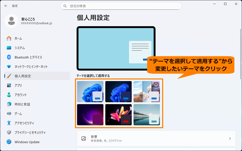The image size is (242, 151).
Task: Go to ゲーム settings
Action: pos(37,114)
